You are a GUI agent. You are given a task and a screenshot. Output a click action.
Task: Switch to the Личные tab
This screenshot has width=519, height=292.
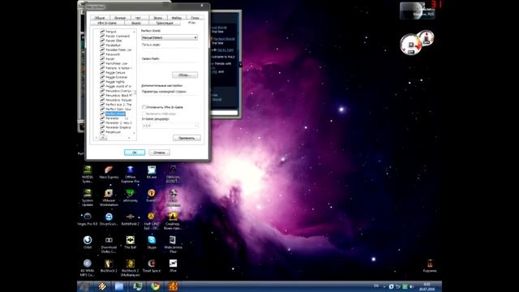click(120, 18)
